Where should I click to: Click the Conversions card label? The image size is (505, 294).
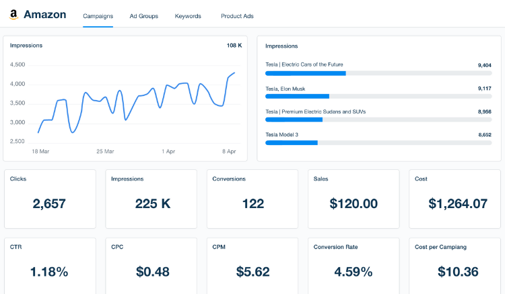tap(229, 179)
